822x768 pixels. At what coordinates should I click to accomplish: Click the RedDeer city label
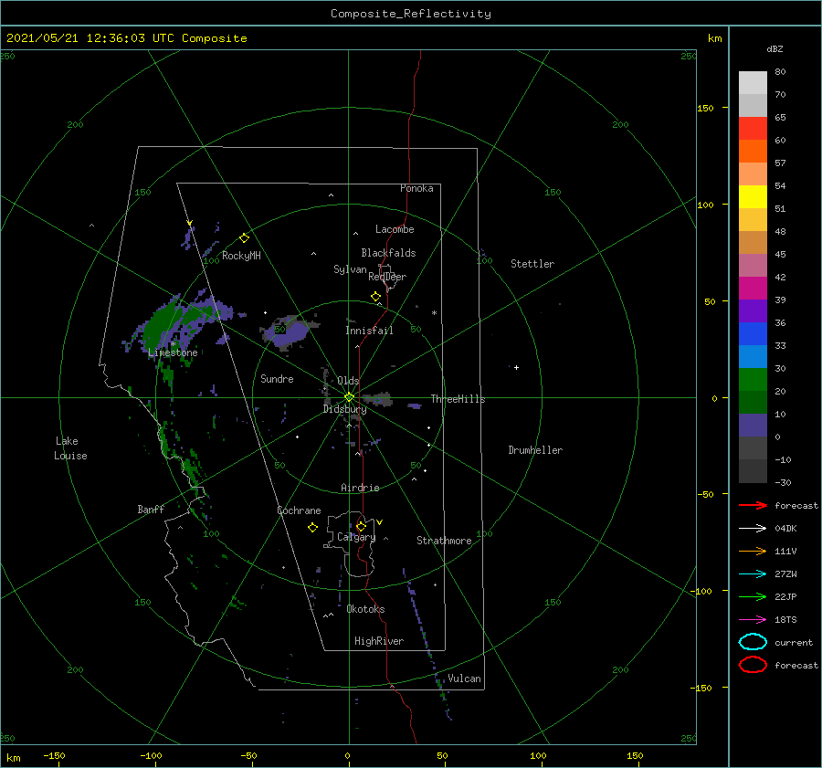387,277
